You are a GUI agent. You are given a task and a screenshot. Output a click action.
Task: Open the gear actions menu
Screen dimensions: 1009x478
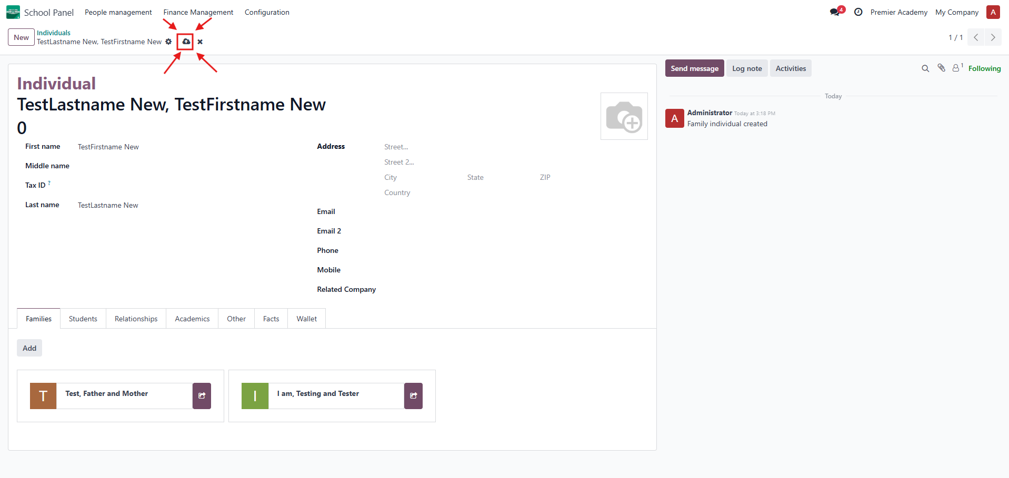pyautogui.click(x=168, y=42)
